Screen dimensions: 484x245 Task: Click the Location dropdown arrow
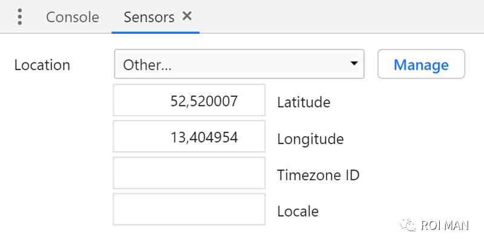(x=353, y=65)
